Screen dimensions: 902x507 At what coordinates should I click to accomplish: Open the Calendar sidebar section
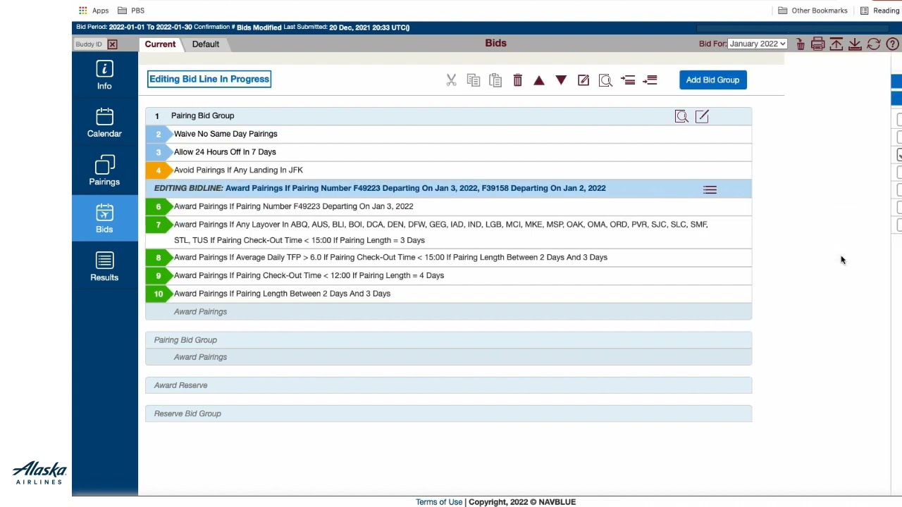[x=104, y=123]
